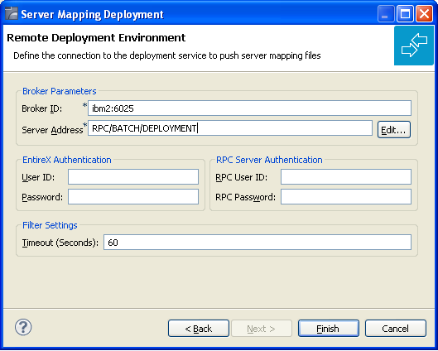Click the "Broker ID:" label
The width and height of the screenshot is (438, 351).
pos(42,108)
